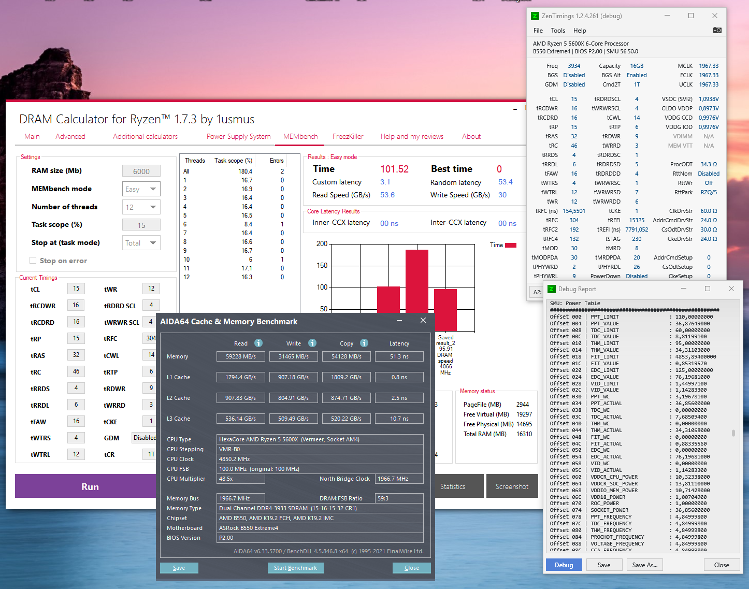Viewport: 749px width, 589px height.
Task: Click Save As... in Debug Report
Action: (645, 565)
